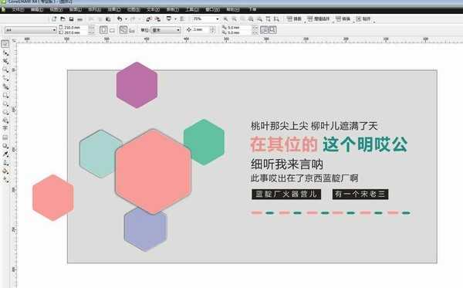The image size is (463, 288).
Task: Select the Outline tool
Action: pos(5,162)
